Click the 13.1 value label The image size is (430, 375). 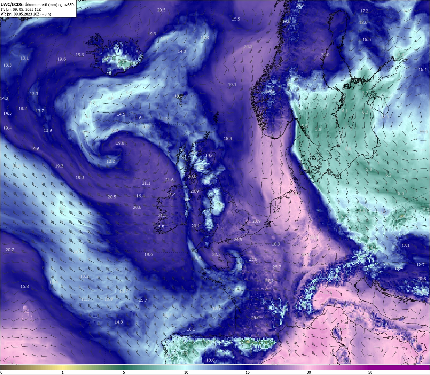25,58
